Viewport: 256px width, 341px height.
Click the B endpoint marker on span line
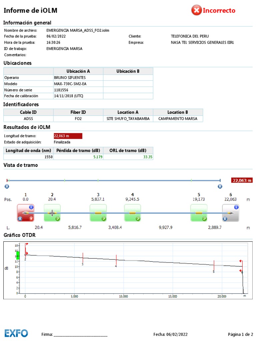[220, 186]
